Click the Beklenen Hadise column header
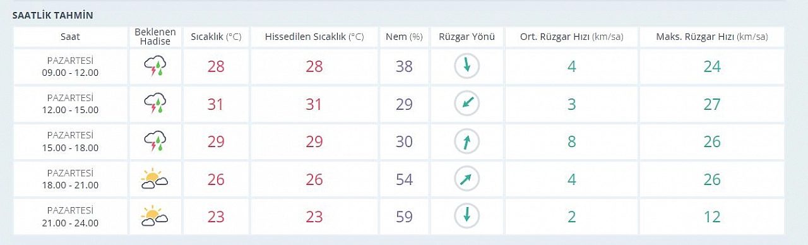 click(x=155, y=37)
